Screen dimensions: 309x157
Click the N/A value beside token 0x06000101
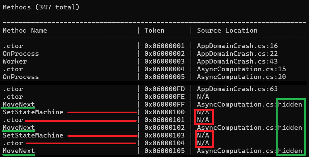[x=203, y=120]
